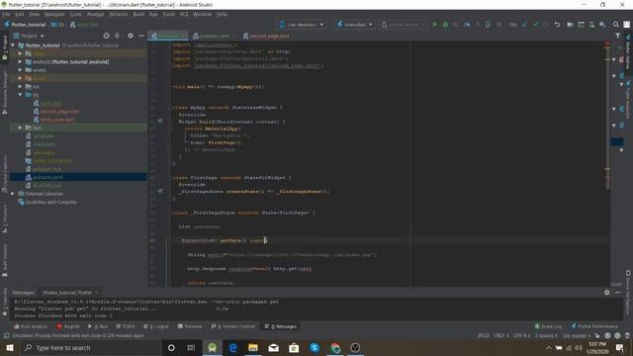Switch to second_page.dart editor tab

pyautogui.click(x=268, y=36)
